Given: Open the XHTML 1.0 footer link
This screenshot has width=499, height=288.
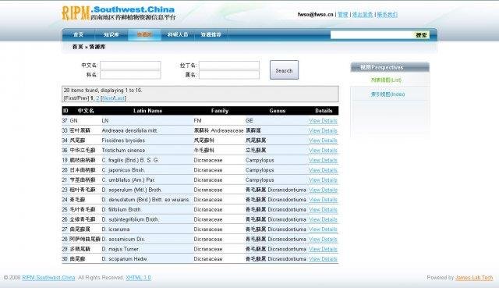Looking at the screenshot, I should [138, 278].
